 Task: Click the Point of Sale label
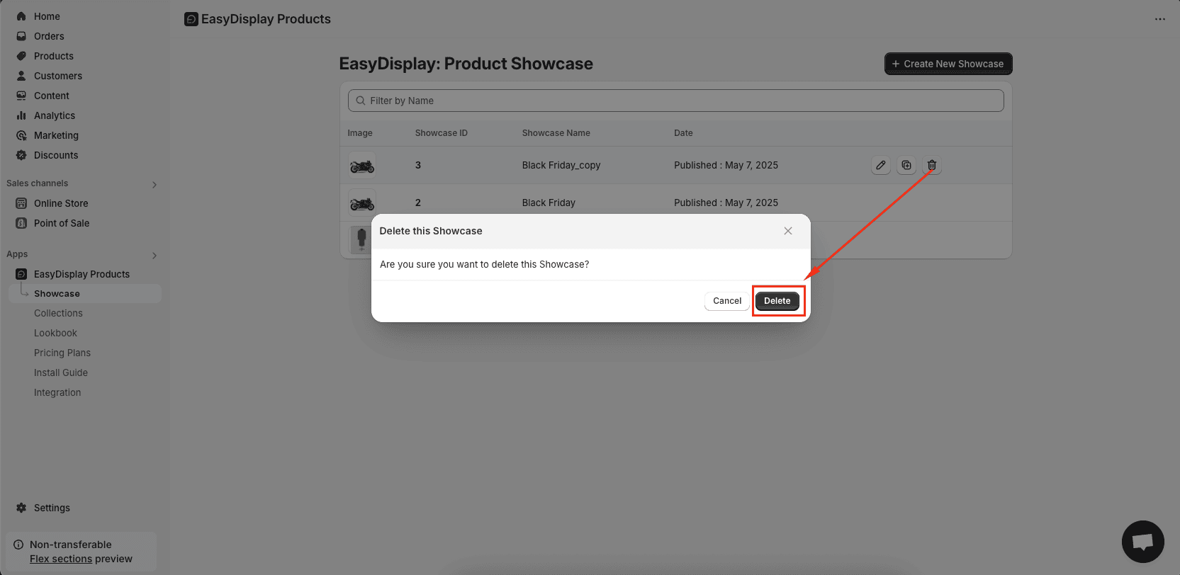pyautogui.click(x=62, y=223)
